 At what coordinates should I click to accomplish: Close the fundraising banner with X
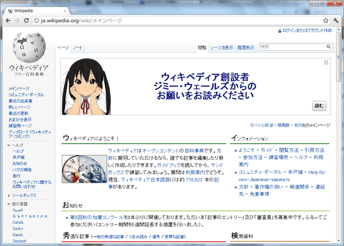(326, 63)
